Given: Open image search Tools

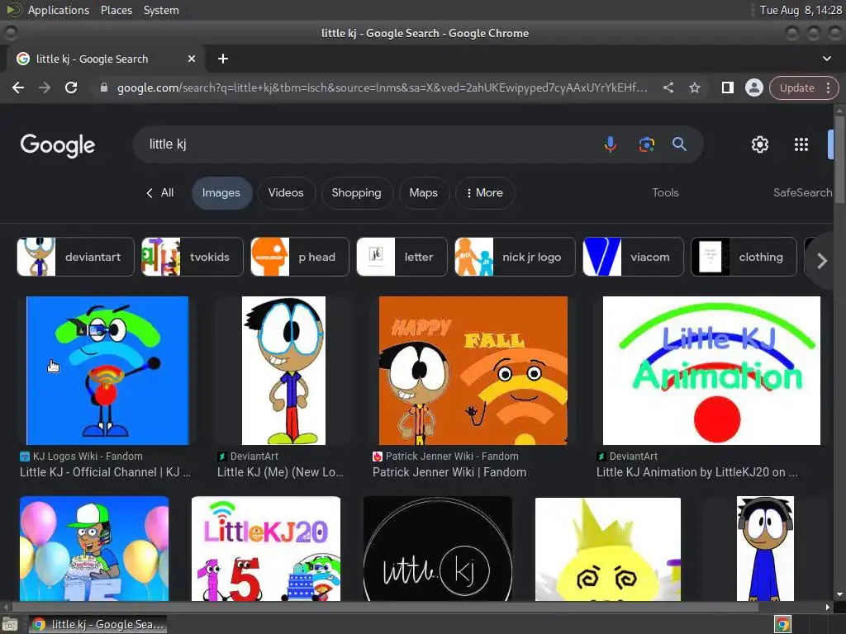Looking at the screenshot, I should [x=665, y=193].
